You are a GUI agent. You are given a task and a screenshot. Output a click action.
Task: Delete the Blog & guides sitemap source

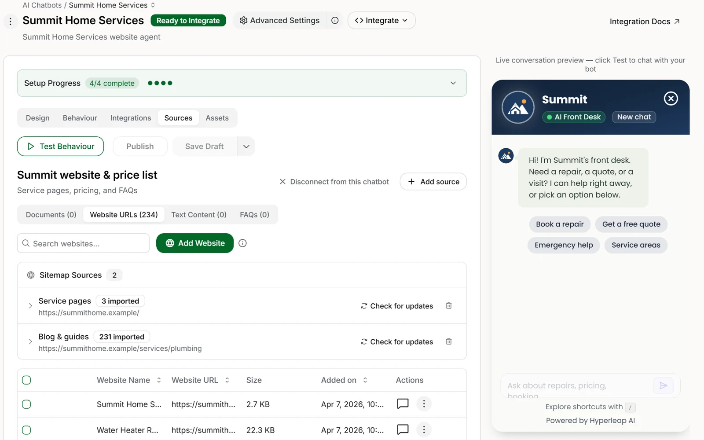tap(449, 341)
